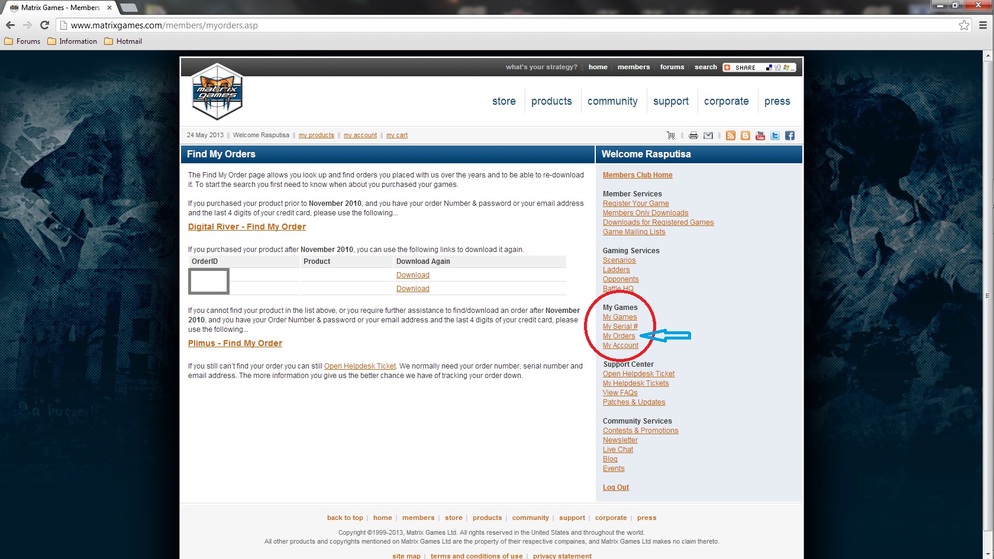This screenshot has width=994, height=559.
Task: Open the Information bookmark folder
Action: (72, 41)
